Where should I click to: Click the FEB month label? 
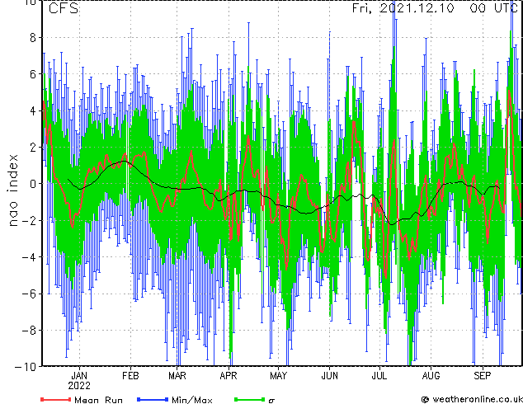[x=130, y=376]
